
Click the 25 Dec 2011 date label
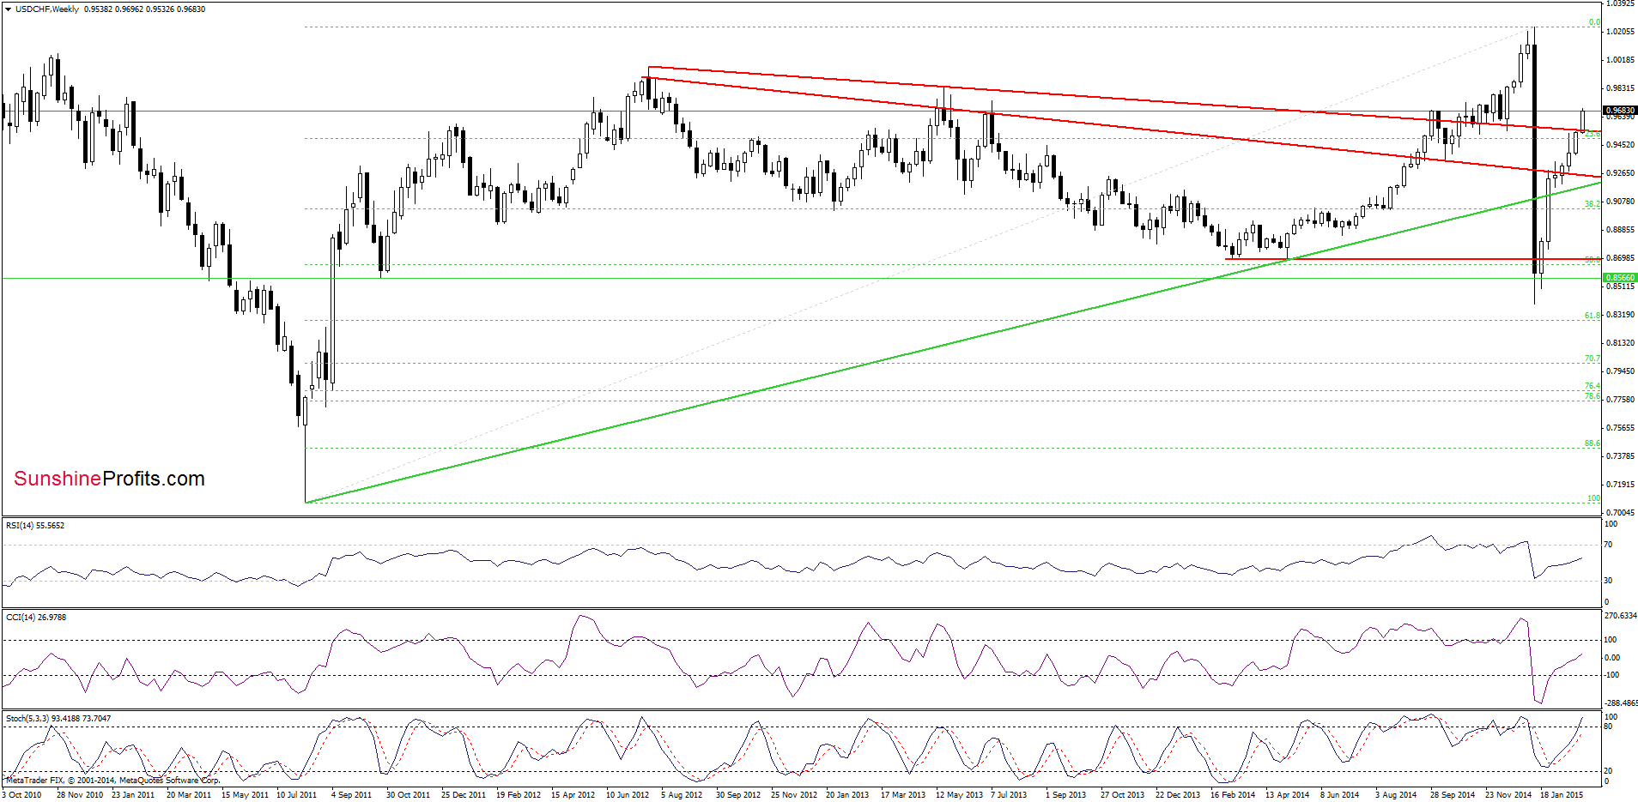click(463, 795)
